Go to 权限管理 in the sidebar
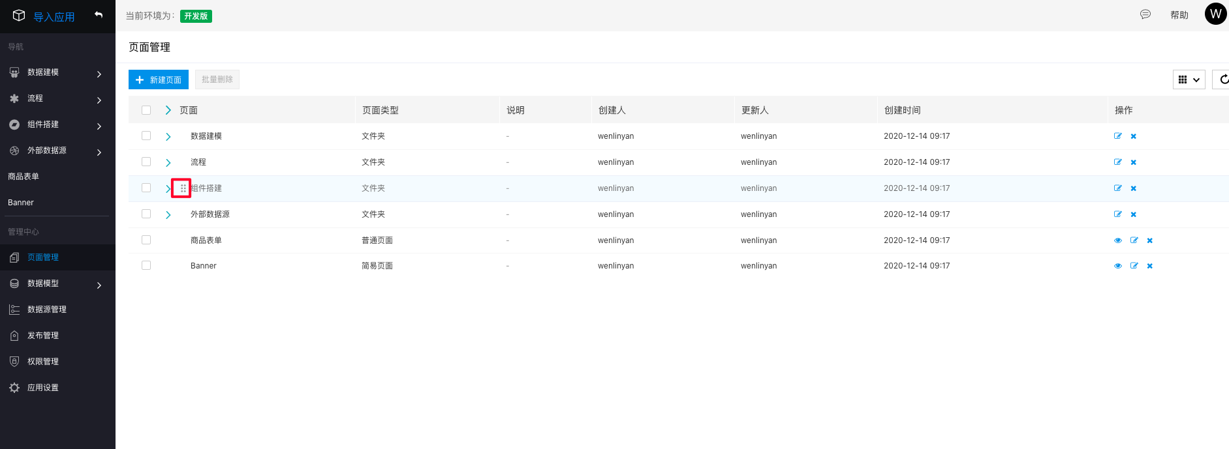The width and height of the screenshot is (1229, 449). (x=43, y=362)
